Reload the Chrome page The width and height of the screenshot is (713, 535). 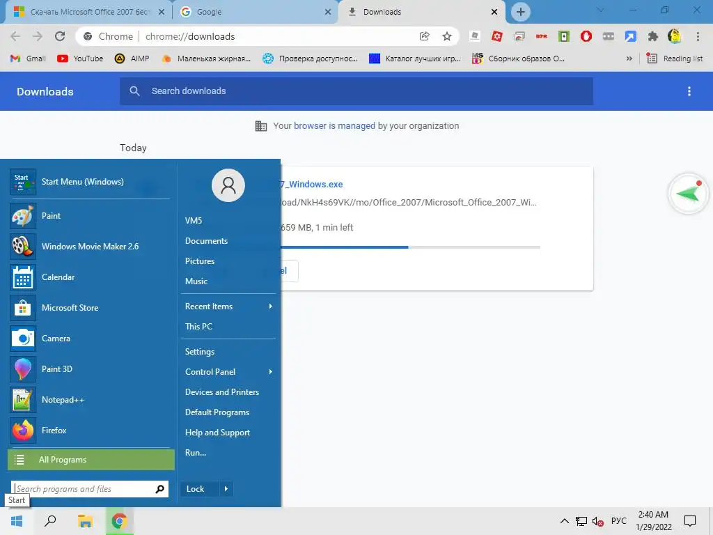tap(60, 36)
